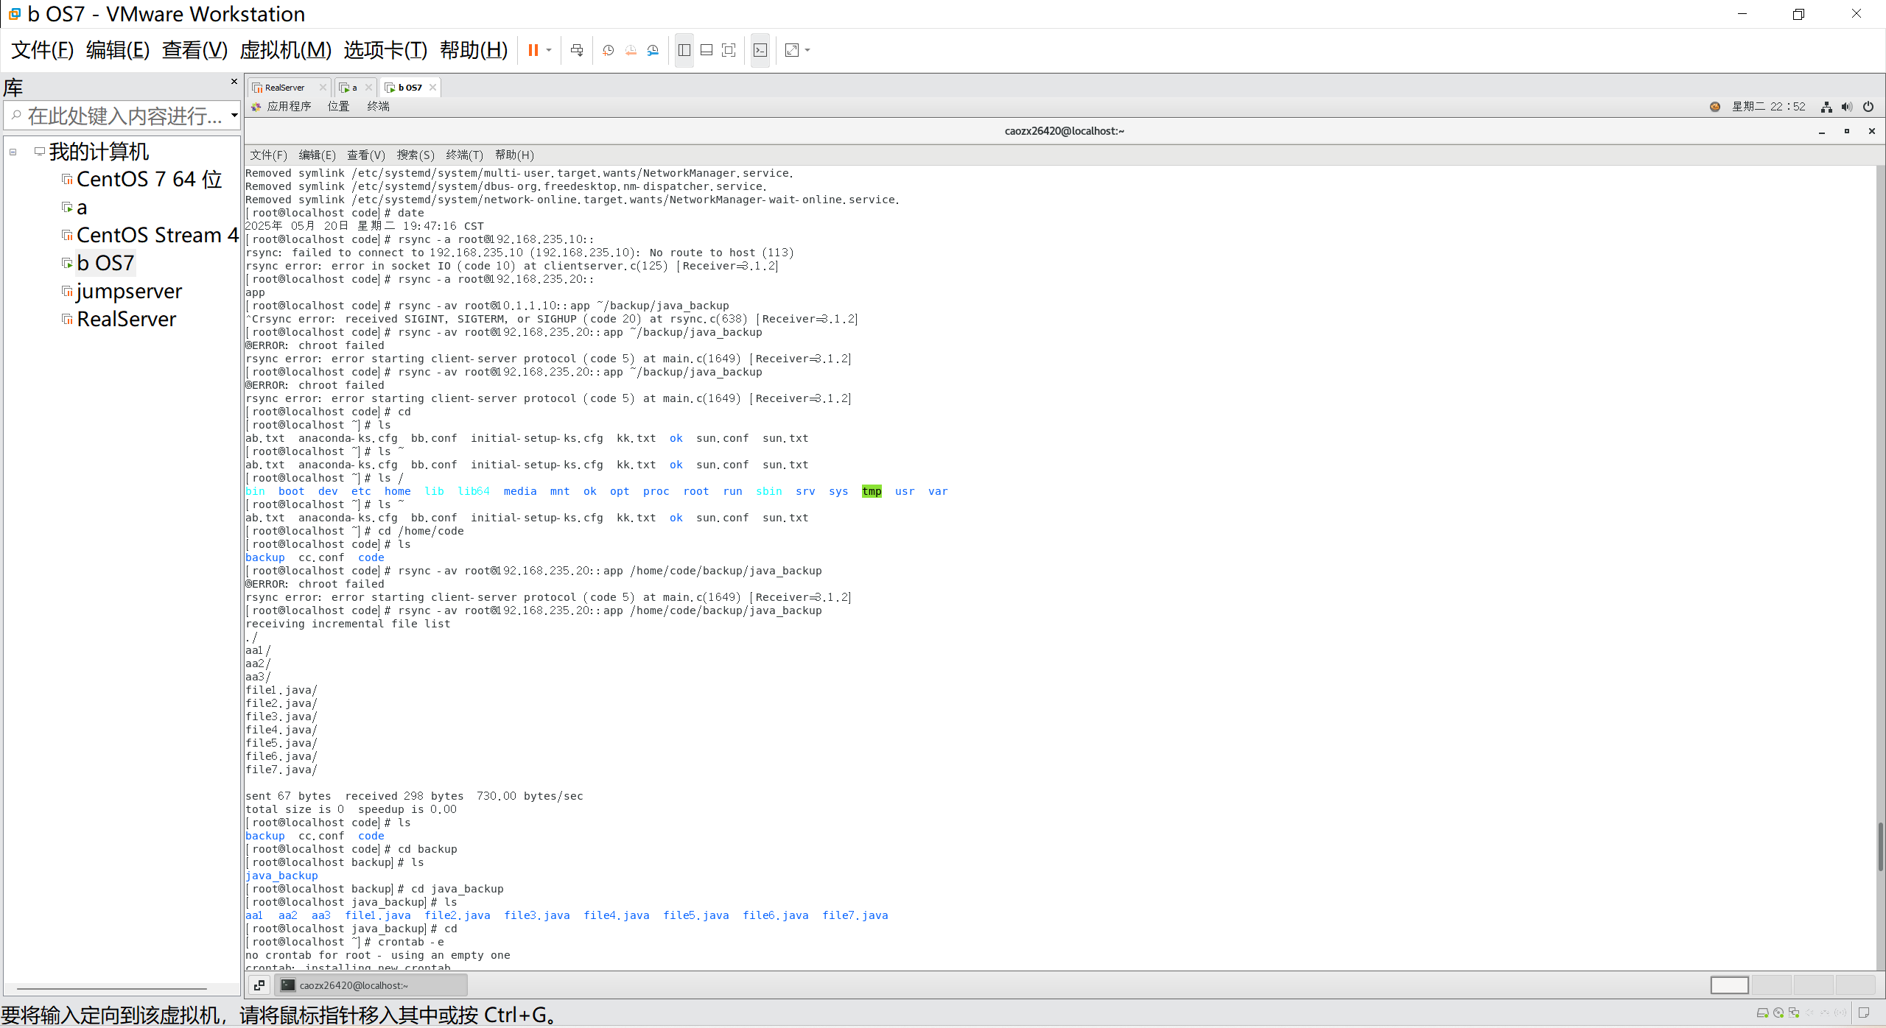Click the terminal vertical scrollbar thumb
Image resolution: width=1886 pixels, height=1028 pixels.
coord(1879,847)
